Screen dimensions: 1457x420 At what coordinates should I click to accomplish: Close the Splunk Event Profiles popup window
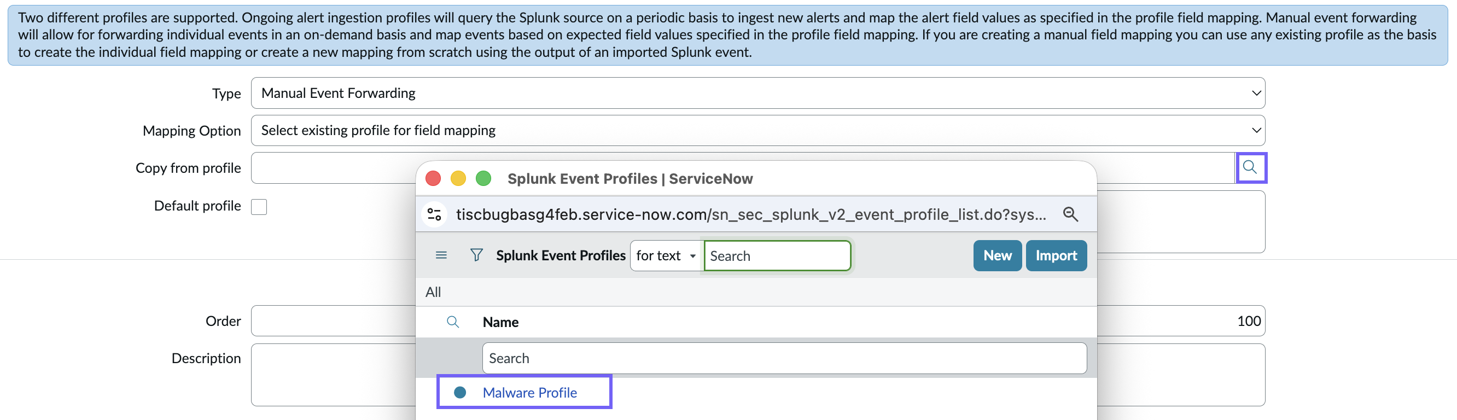coord(433,179)
